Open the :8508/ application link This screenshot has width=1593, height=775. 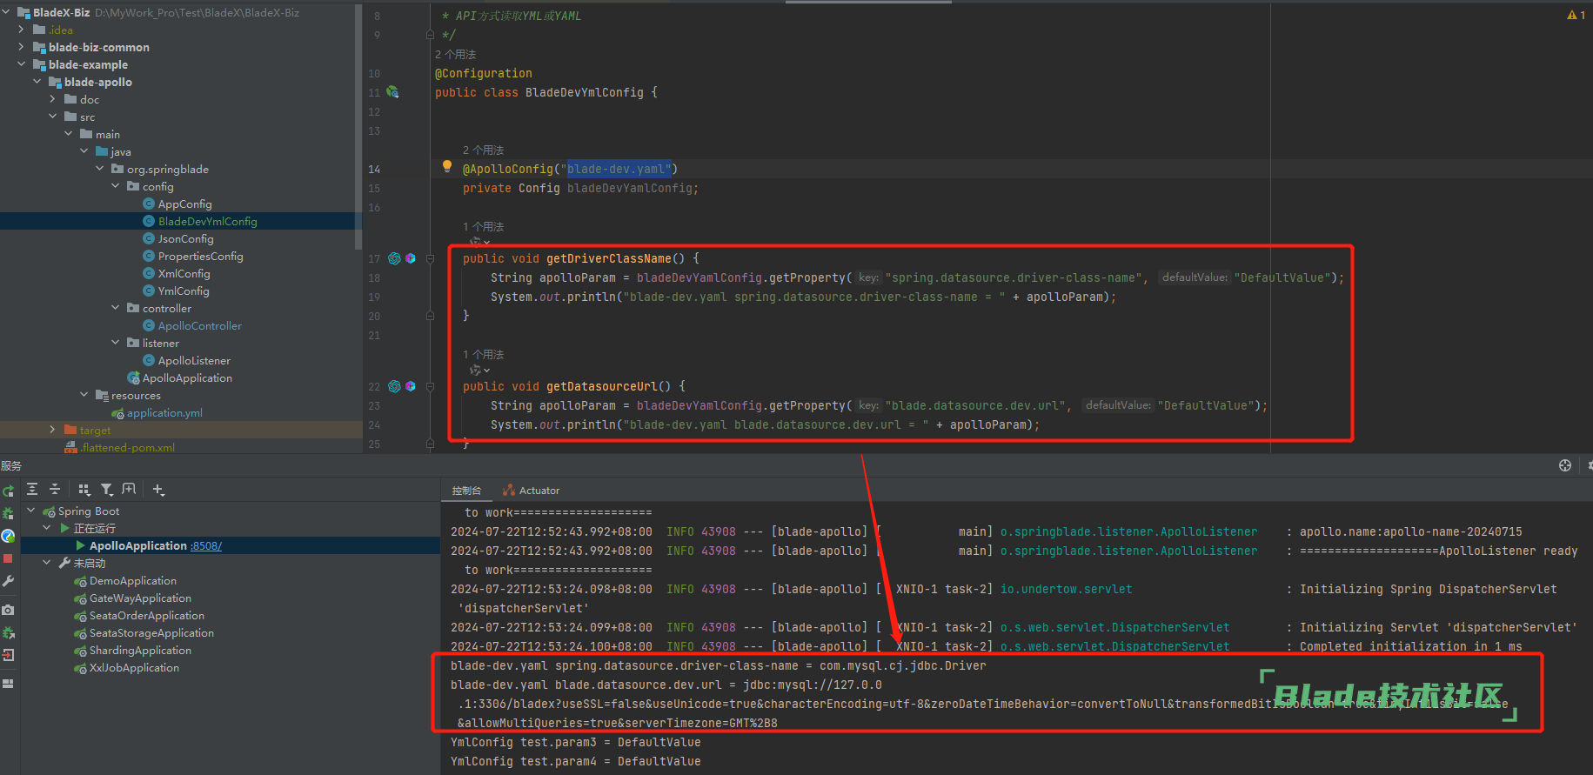tap(206, 546)
